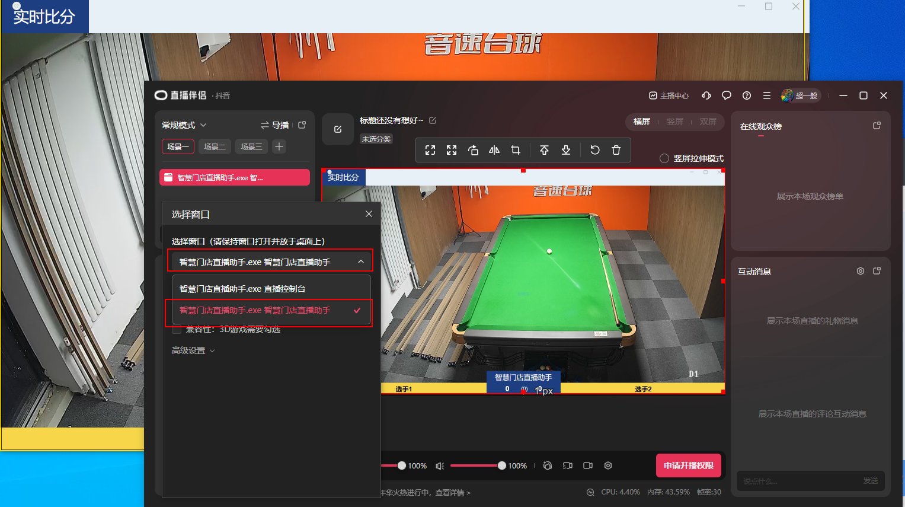Screen dimensions: 905x507
Task: Open the 查看详情 link in the footer
Action: tap(453, 492)
